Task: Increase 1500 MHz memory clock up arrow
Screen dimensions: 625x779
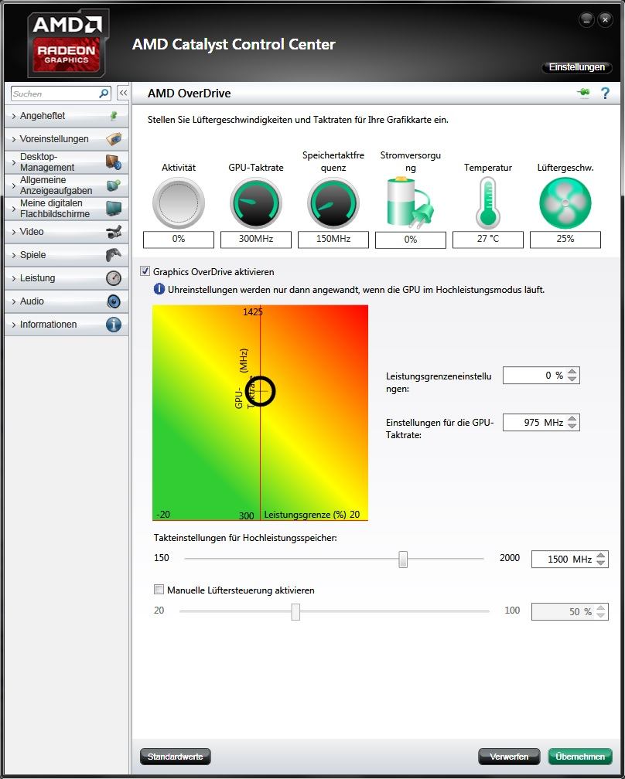Action: coord(601,556)
